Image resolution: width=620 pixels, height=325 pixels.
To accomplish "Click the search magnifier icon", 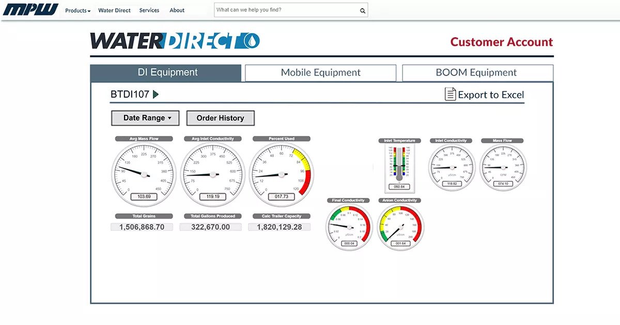I will click(363, 10).
